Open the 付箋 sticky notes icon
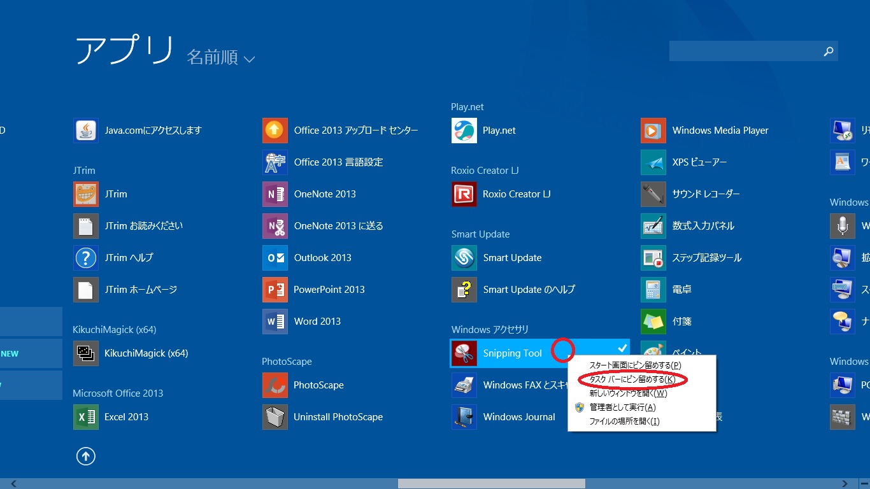This screenshot has height=489, width=870. tap(653, 322)
